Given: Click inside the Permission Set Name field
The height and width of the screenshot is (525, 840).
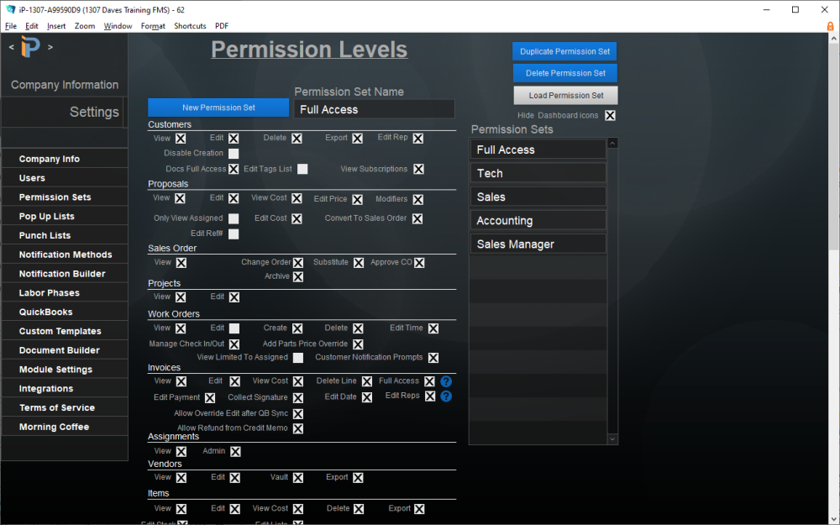Looking at the screenshot, I should tap(374, 108).
